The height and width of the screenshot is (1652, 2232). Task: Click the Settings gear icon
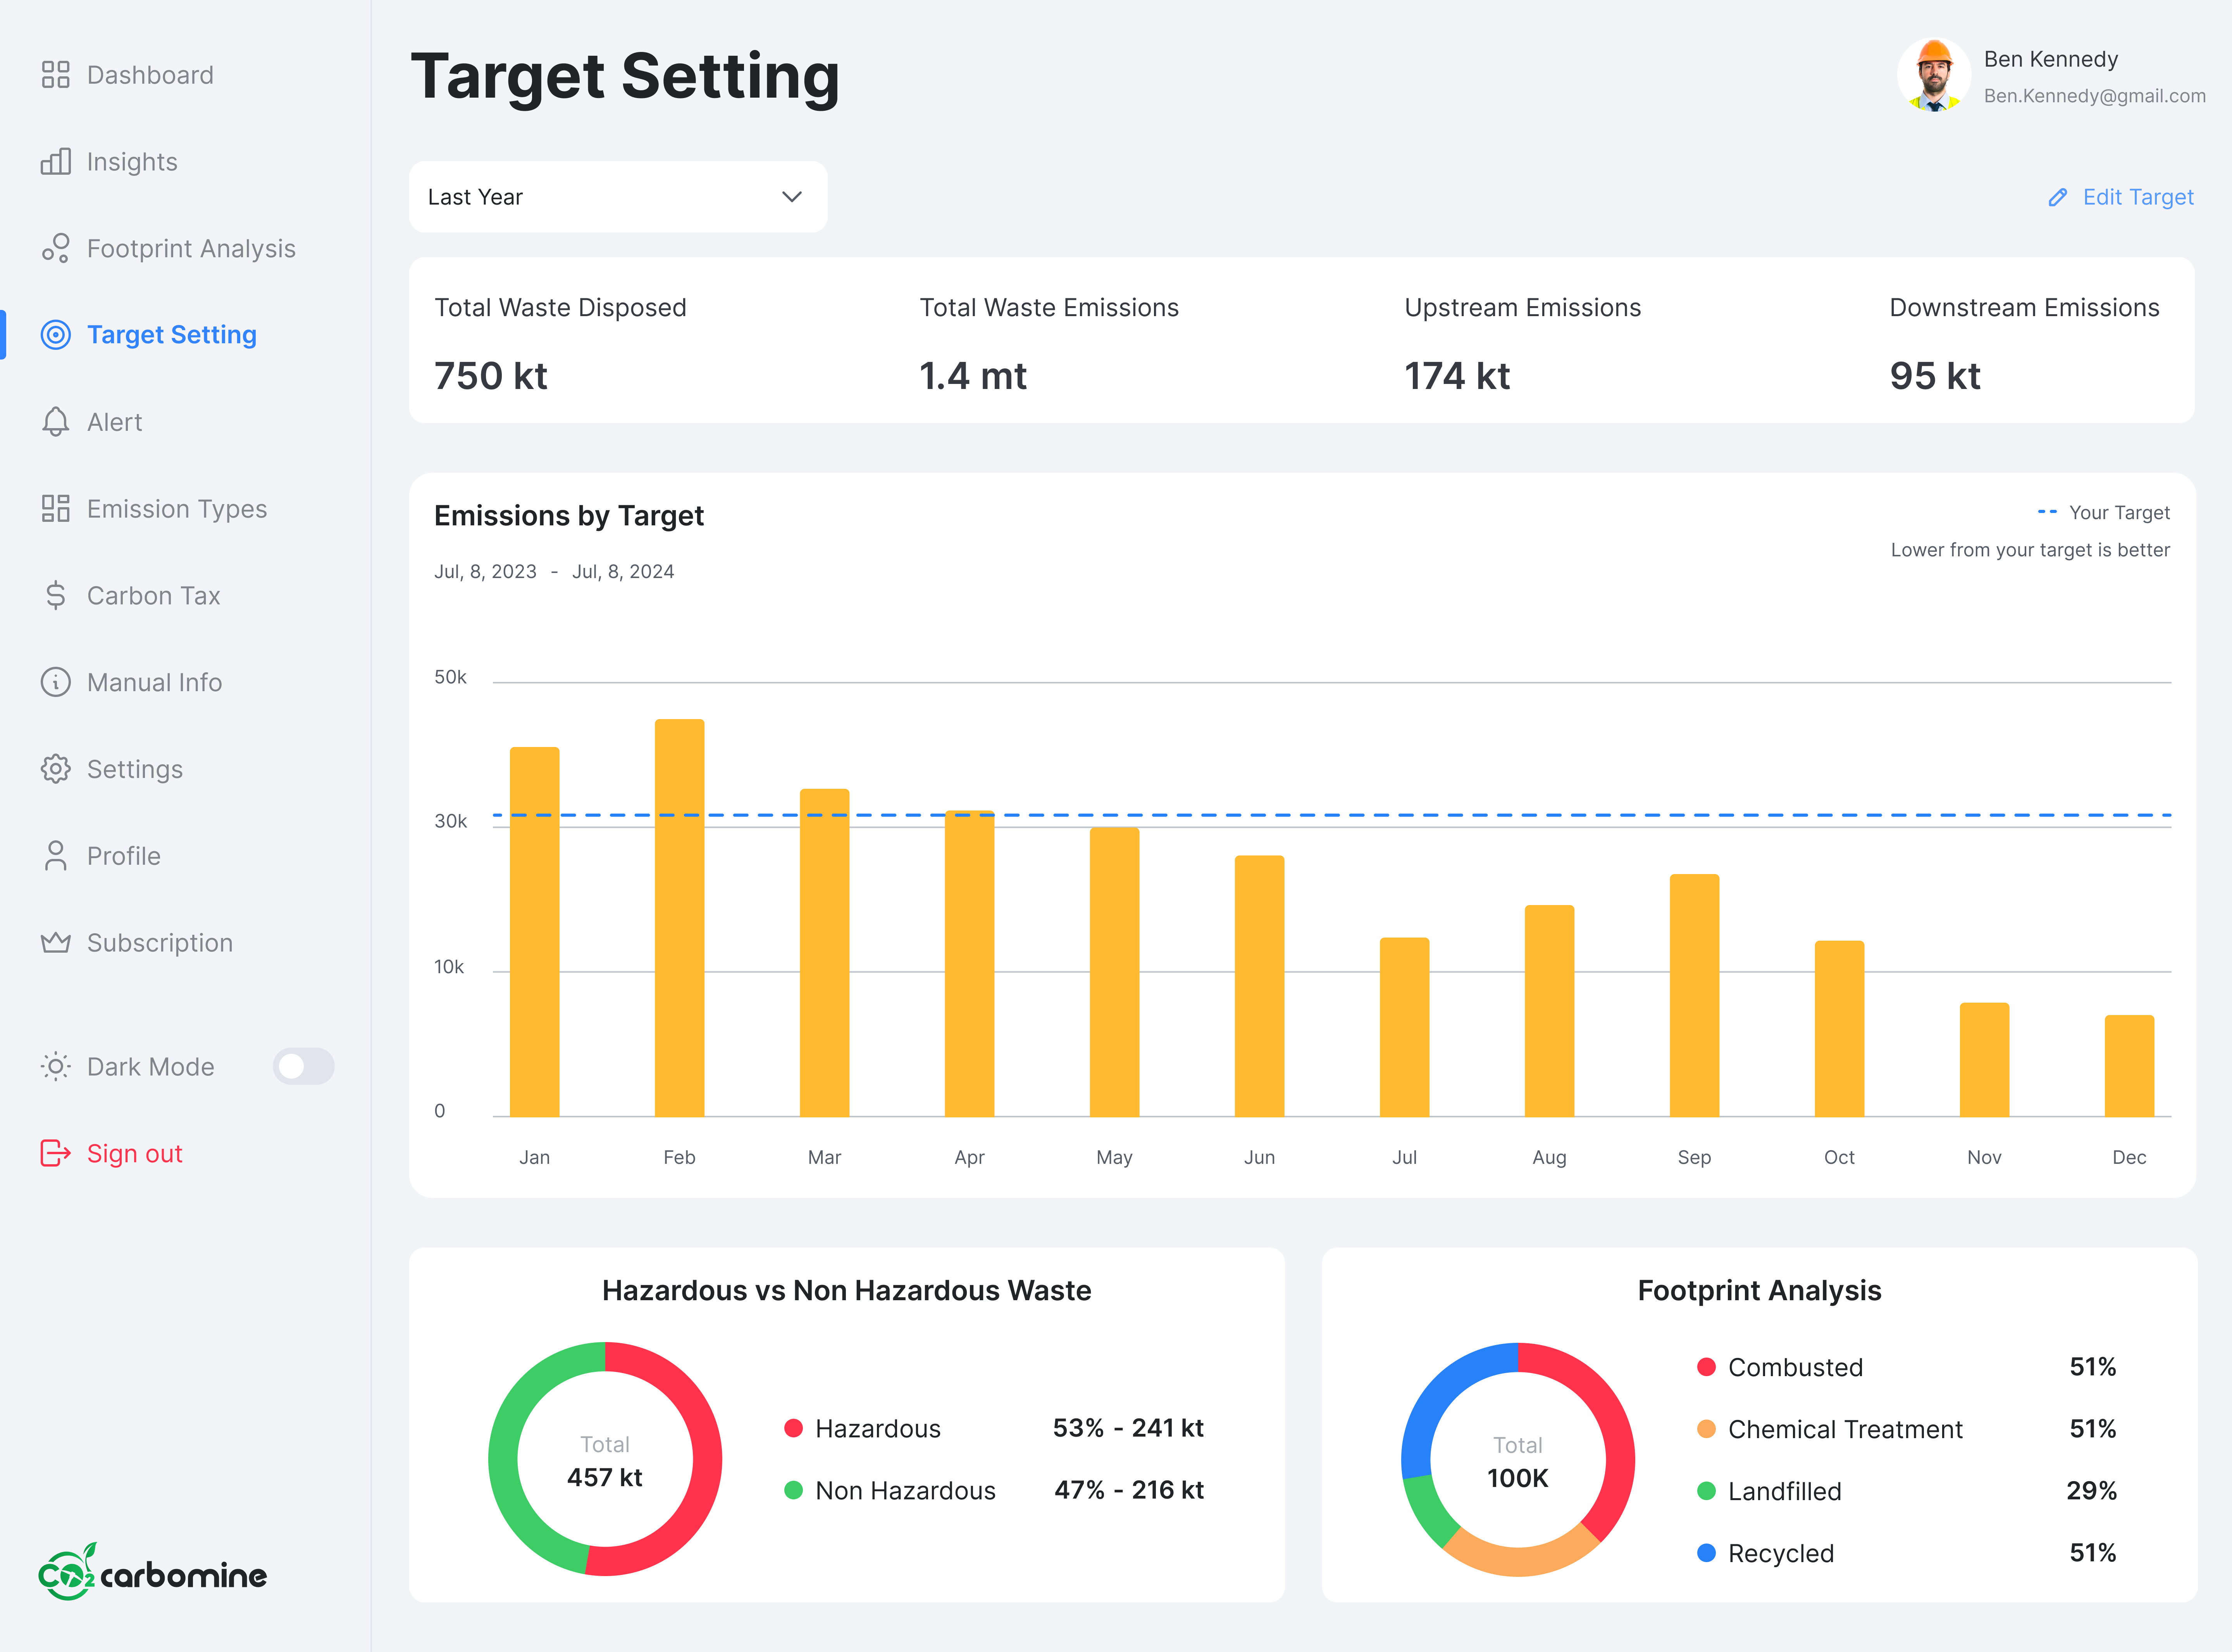(x=55, y=769)
